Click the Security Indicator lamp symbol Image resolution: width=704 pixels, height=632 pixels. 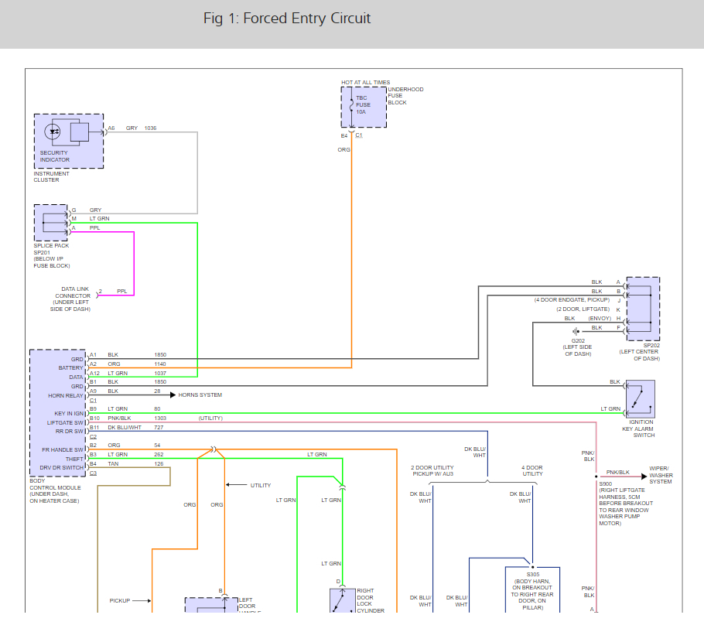[54, 132]
